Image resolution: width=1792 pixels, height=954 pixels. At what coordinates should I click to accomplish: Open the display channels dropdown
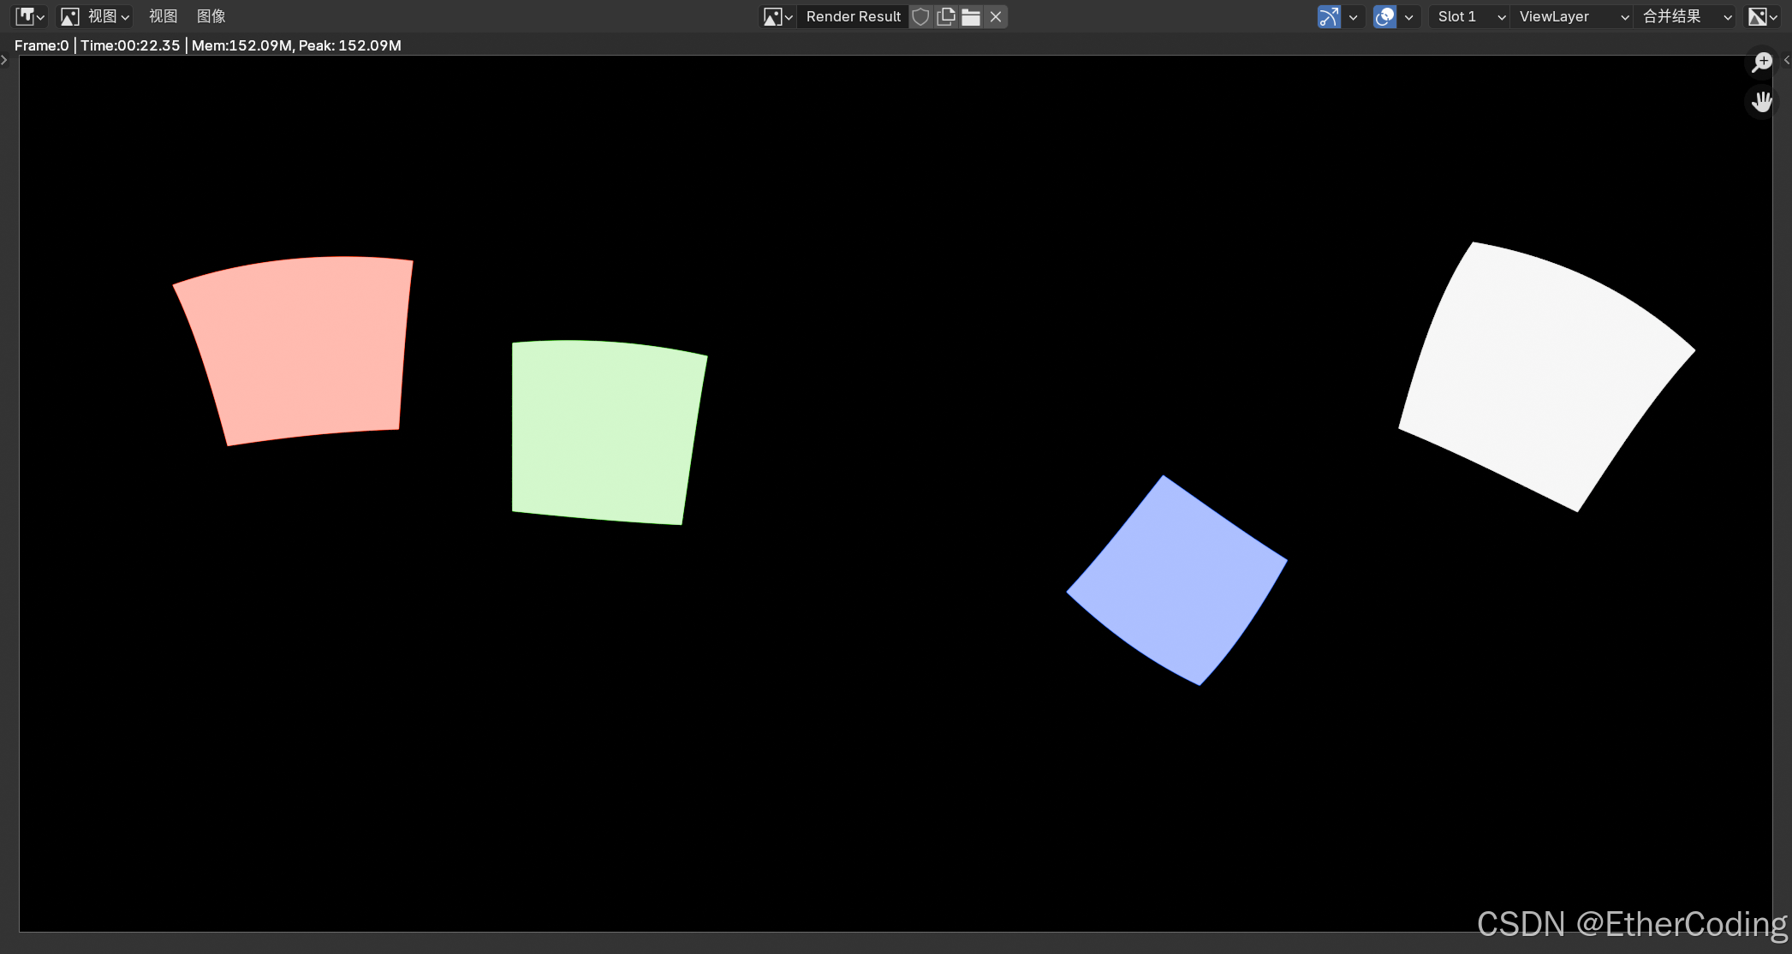point(1763,16)
